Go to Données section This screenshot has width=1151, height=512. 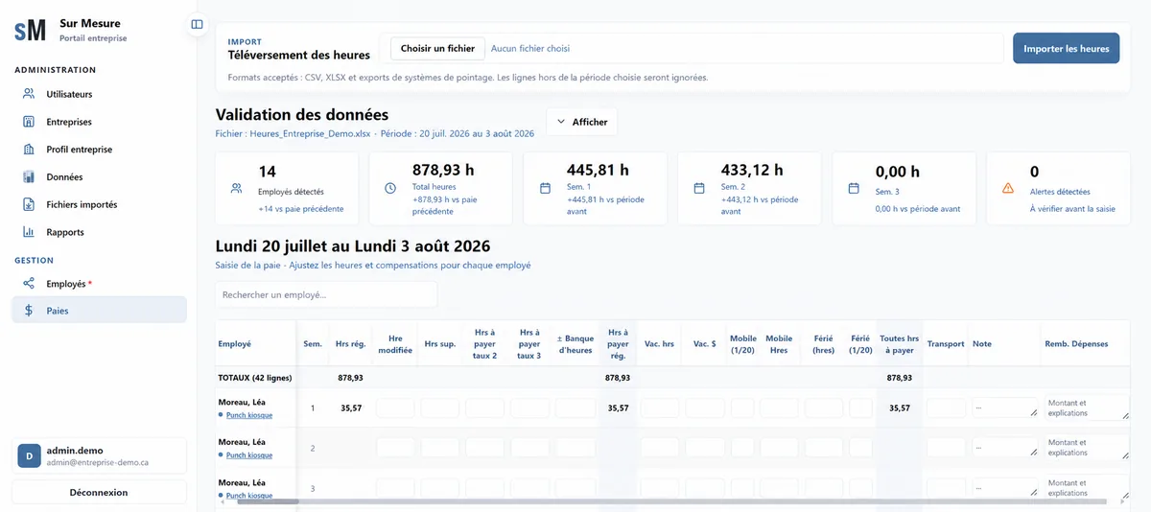tap(99, 177)
